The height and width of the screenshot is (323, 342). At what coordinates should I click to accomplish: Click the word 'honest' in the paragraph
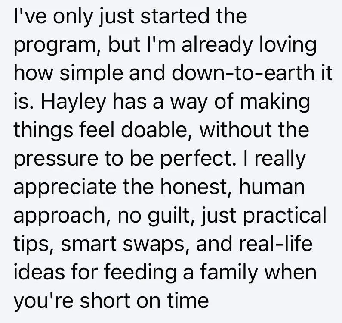(193, 186)
